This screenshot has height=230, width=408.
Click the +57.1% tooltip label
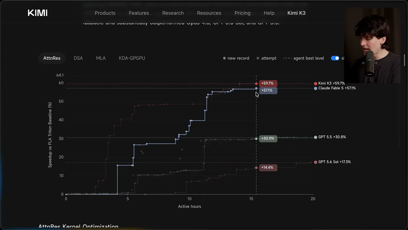point(268,90)
